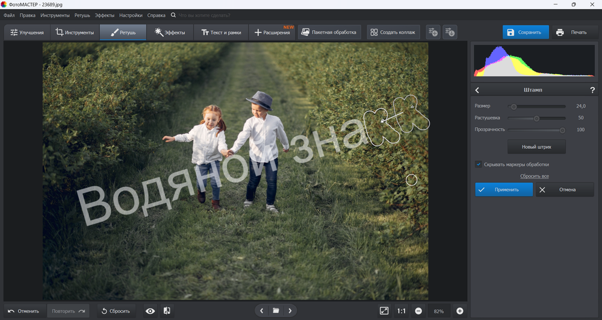Open folder icon in bottom navigation
This screenshot has width=602, height=320.
point(276,311)
